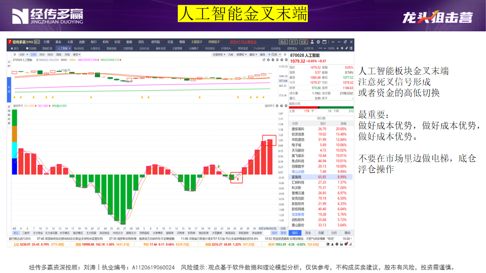Switch to the 筹码 tab in right panel
The height and width of the screenshot is (273, 486).
[347, 233]
